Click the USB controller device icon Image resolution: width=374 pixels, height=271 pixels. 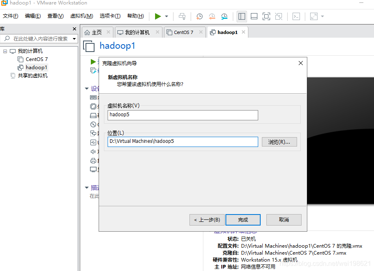[x=93, y=142]
